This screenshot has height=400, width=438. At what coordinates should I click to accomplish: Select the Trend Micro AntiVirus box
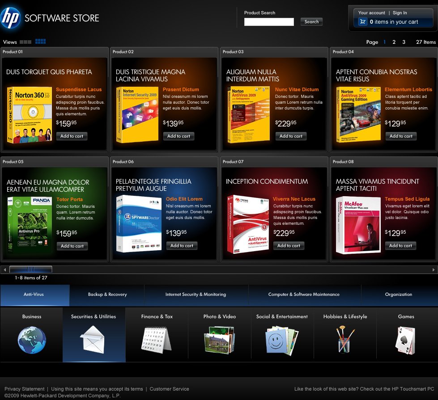coord(248,224)
